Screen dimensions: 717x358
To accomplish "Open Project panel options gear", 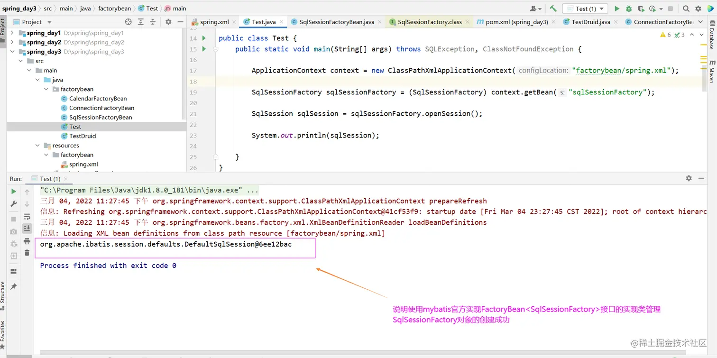I will tap(168, 22).
